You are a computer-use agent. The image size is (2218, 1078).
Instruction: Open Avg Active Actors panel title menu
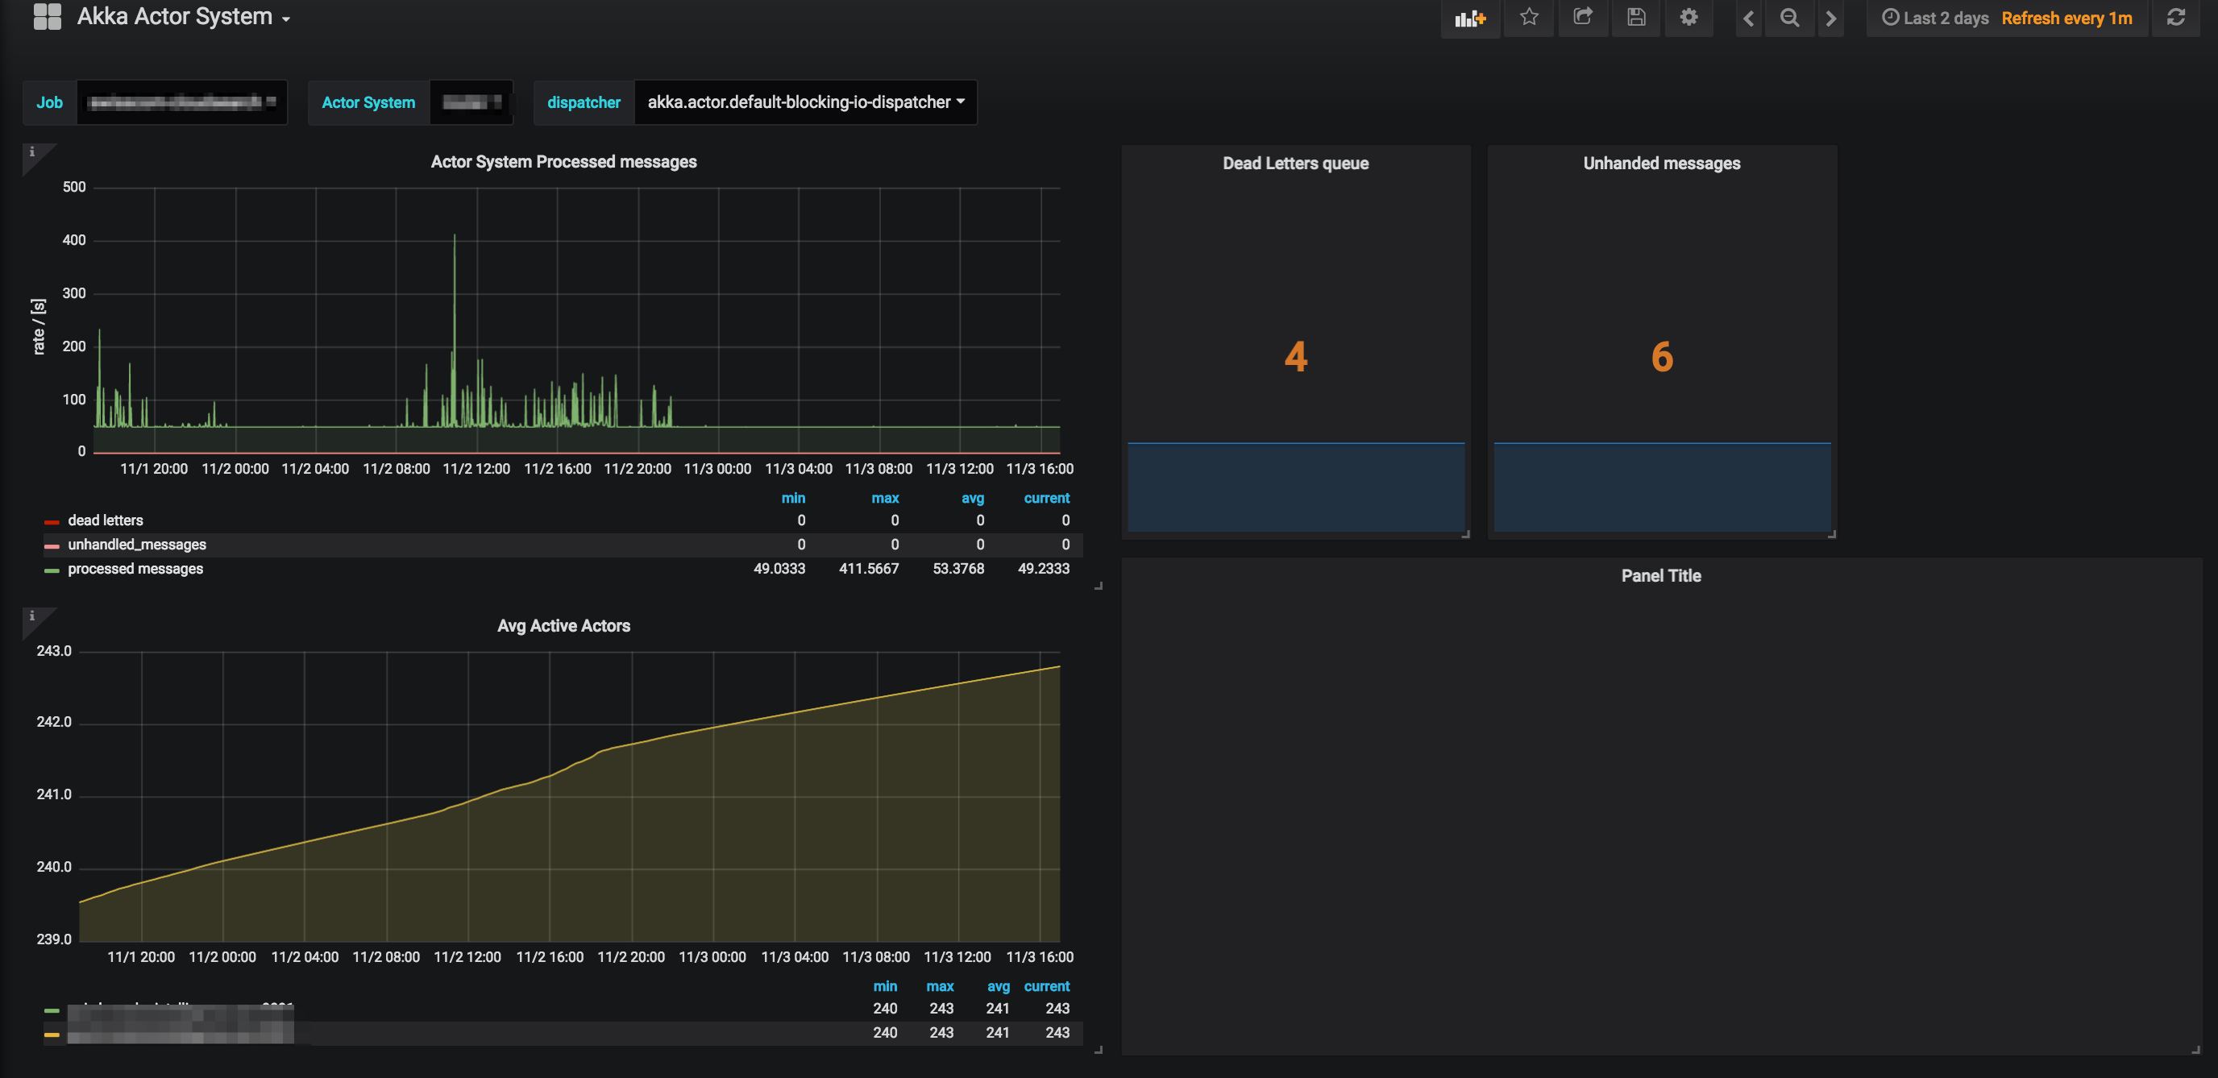(x=563, y=626)
